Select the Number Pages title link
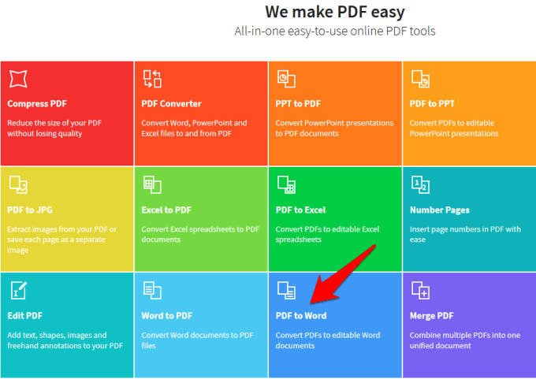This screenshot has height=379, width=536. [440, 210]
